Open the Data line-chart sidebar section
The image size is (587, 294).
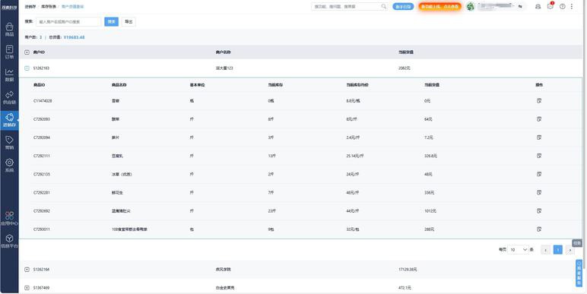[9, 74]
